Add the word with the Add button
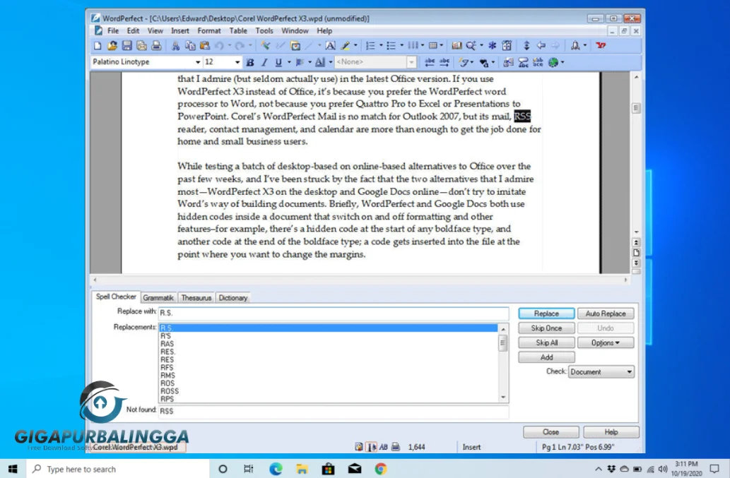730x478 pixels. click(546, 357)
